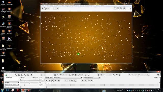Click text box containing С Новым Годом
The image size is (163, 92).
coord(12,79)
